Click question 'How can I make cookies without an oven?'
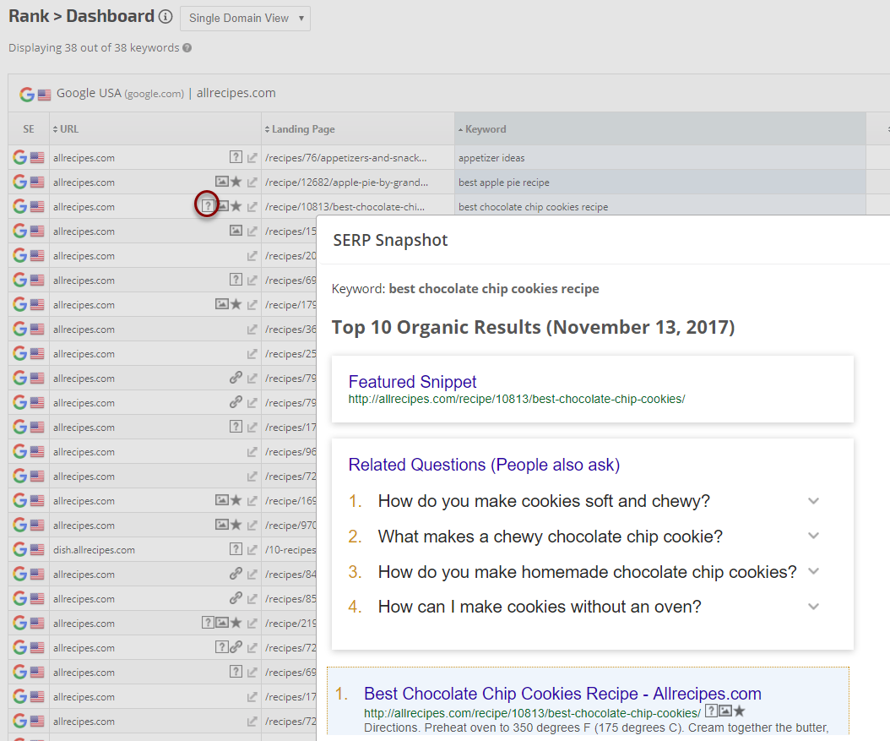The height and width of the screenshot is (741, 890). (540, 607)
